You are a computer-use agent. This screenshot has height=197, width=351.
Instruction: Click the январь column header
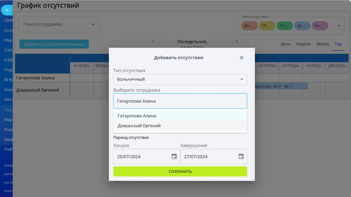pyautogui.click(x=82, y=66)
